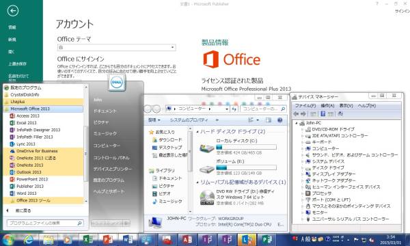Screen dimensions: 410x246
Task: Open Devices and Printers from Start menu
Action: click(x=113, y=169)
